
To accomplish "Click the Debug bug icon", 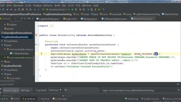I will pos(72,10).
